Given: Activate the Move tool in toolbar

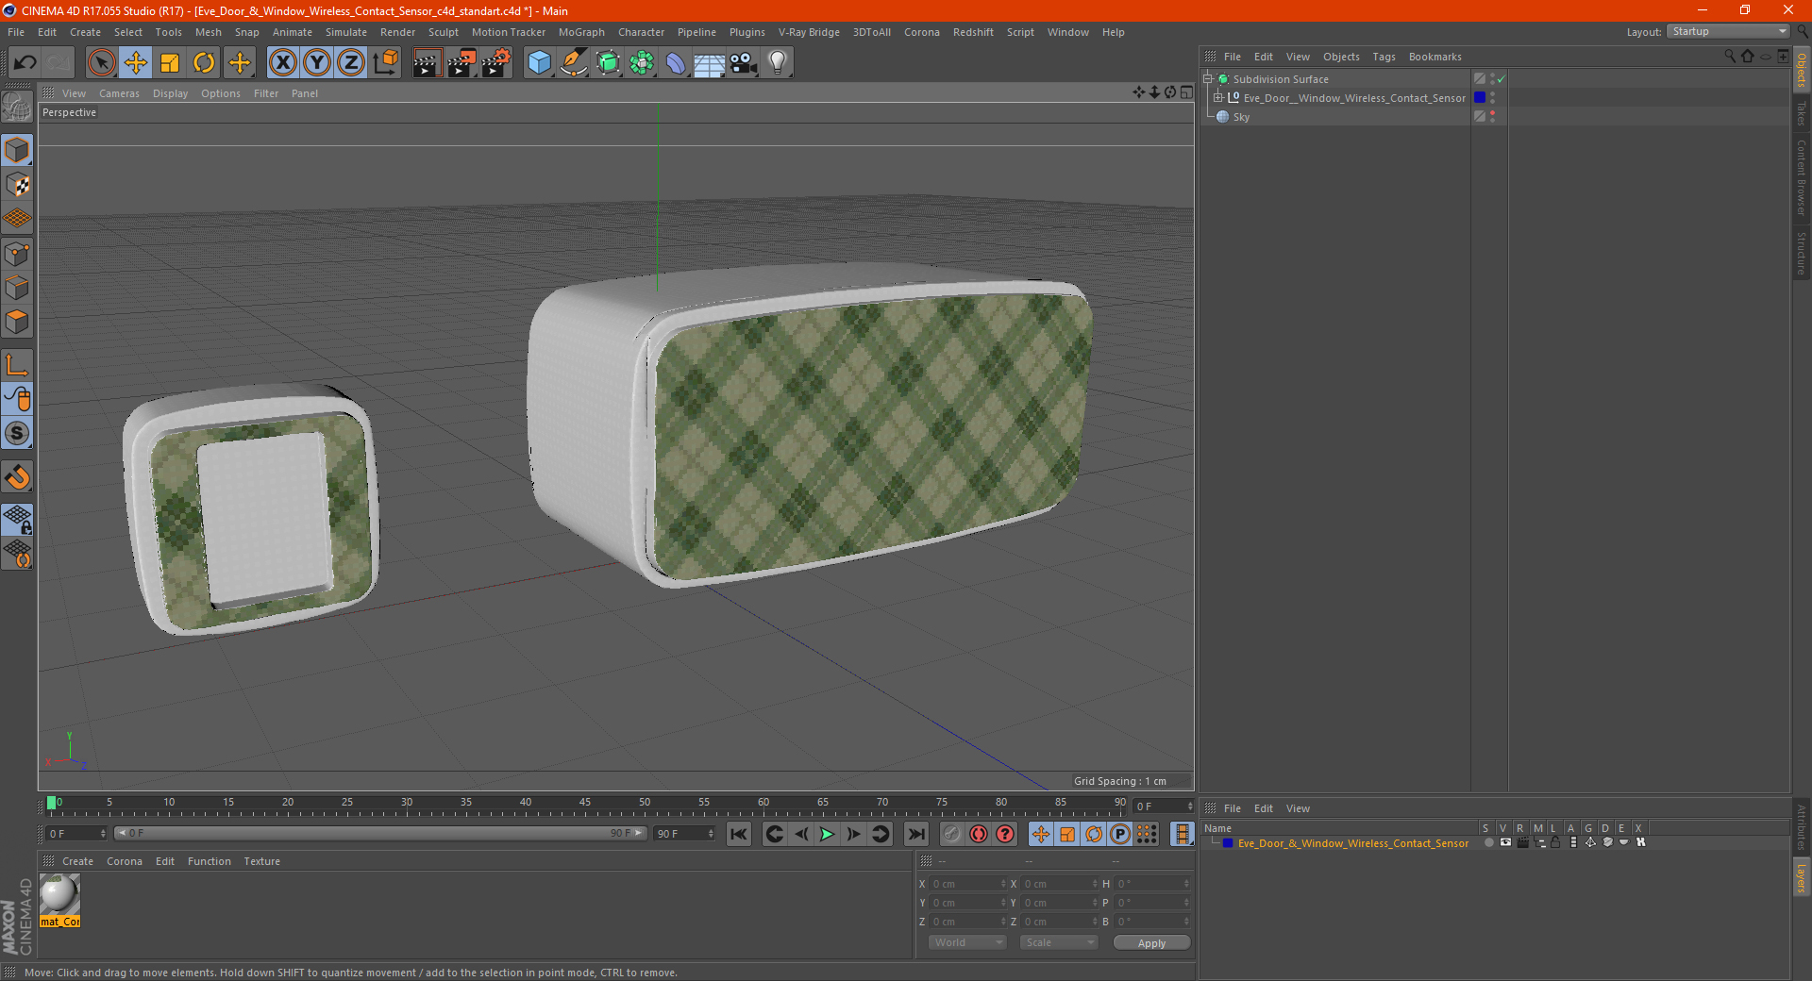Looking at the screenshot, I should (x=136, y=63).
